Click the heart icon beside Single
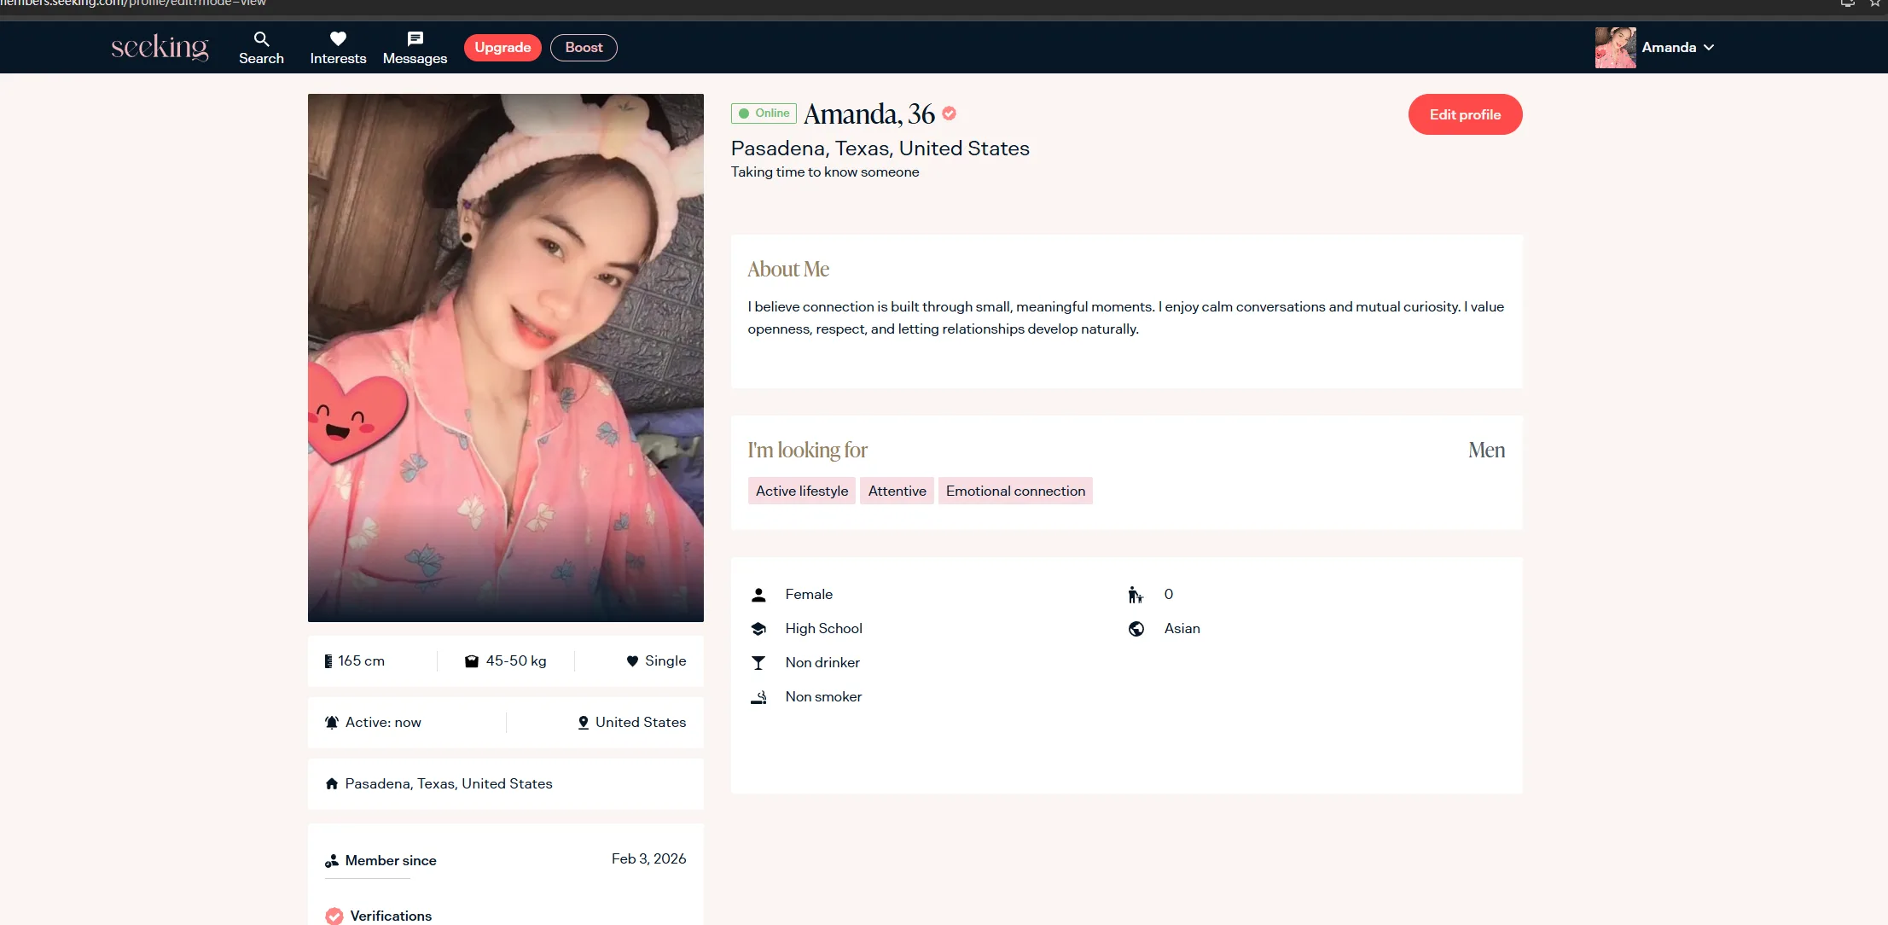This screenshot has height=925, width=1888. [x=632, y=661]
